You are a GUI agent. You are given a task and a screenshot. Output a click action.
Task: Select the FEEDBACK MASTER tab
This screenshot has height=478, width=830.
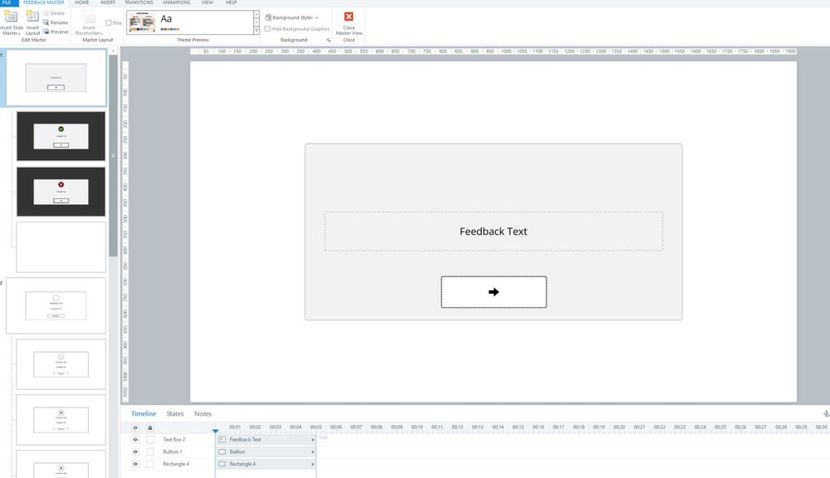(x=43, y=2)
